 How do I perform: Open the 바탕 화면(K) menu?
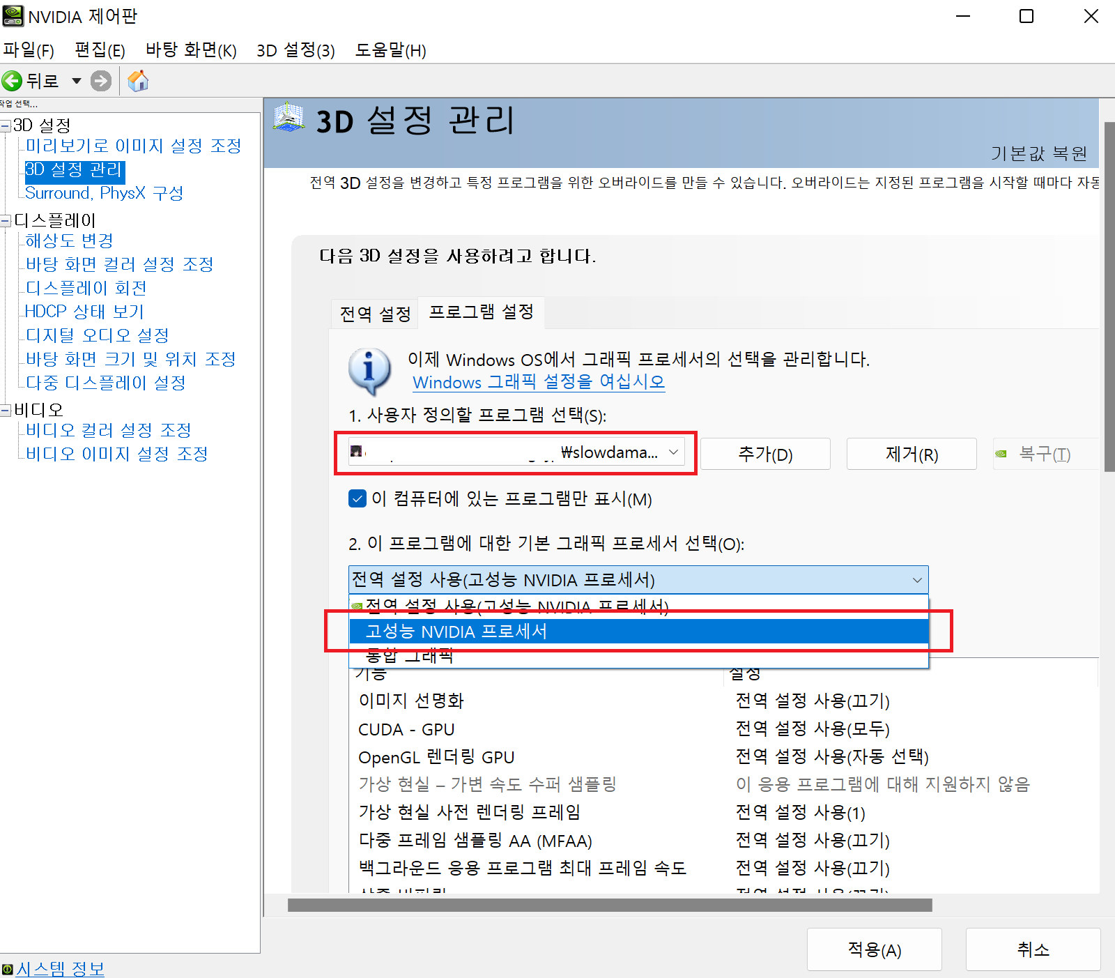tap(191, 50)
